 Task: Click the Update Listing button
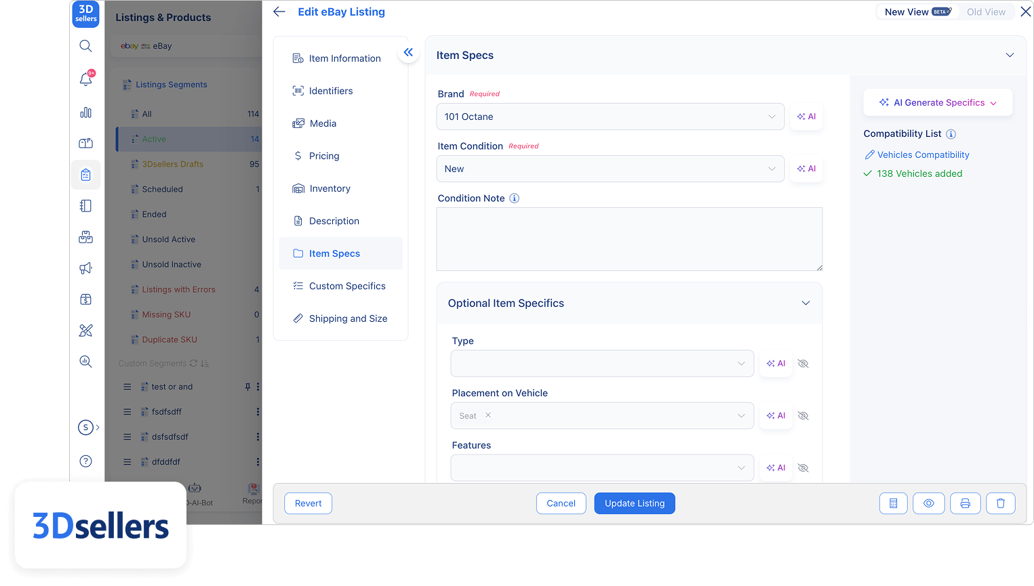tap(635, 503)
